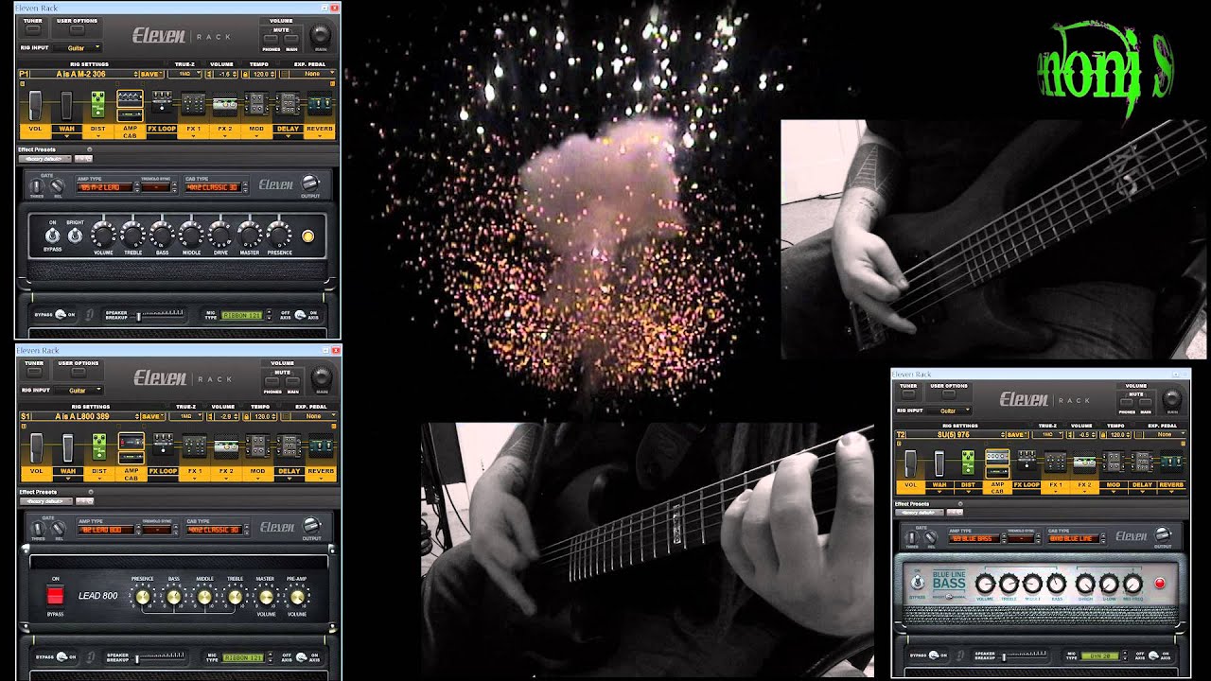Select the amp head icon in the M-2 306 signal chain
The image size is (1211, 681).
click(x=130, y=96)
